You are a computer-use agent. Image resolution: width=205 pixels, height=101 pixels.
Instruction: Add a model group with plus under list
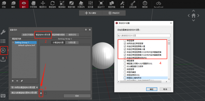point(13,81)
